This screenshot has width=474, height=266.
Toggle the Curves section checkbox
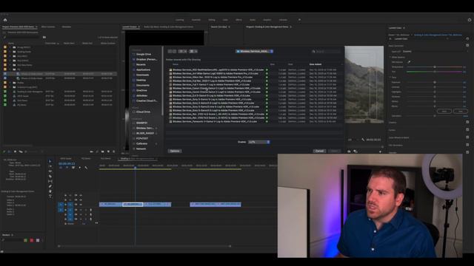click(x=467, y=130)
